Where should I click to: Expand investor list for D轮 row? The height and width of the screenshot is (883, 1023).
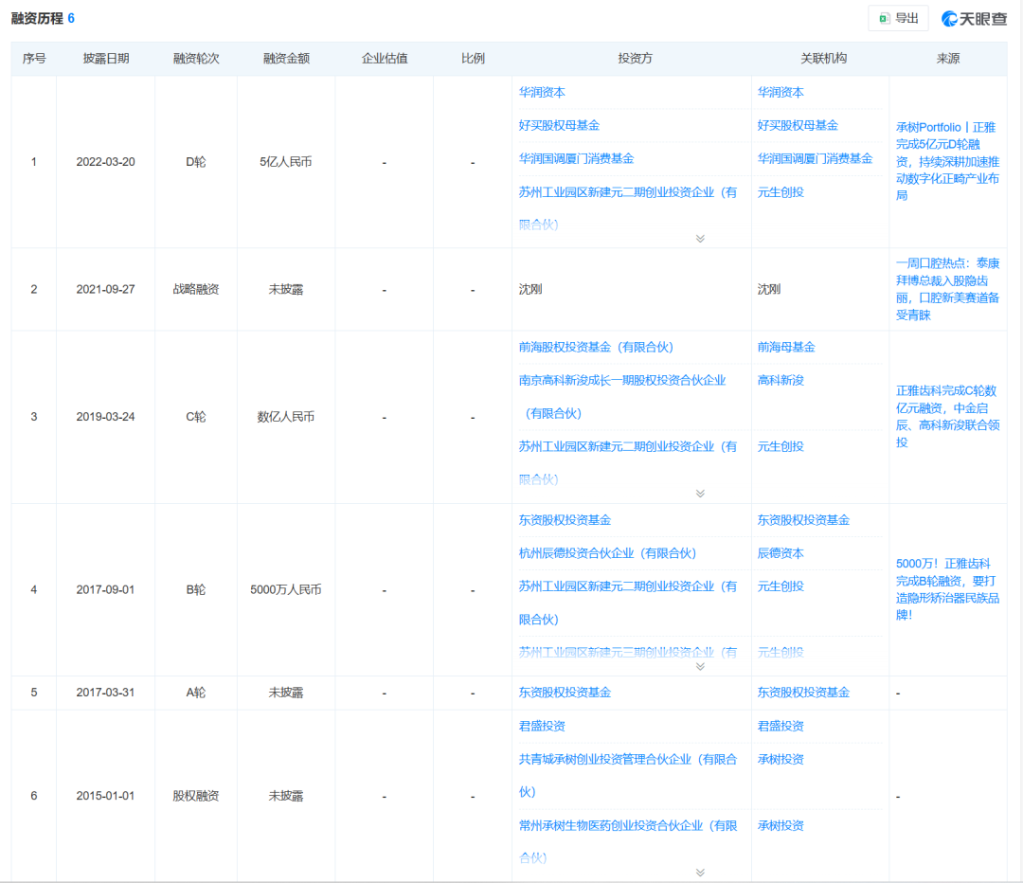[700, 239]
